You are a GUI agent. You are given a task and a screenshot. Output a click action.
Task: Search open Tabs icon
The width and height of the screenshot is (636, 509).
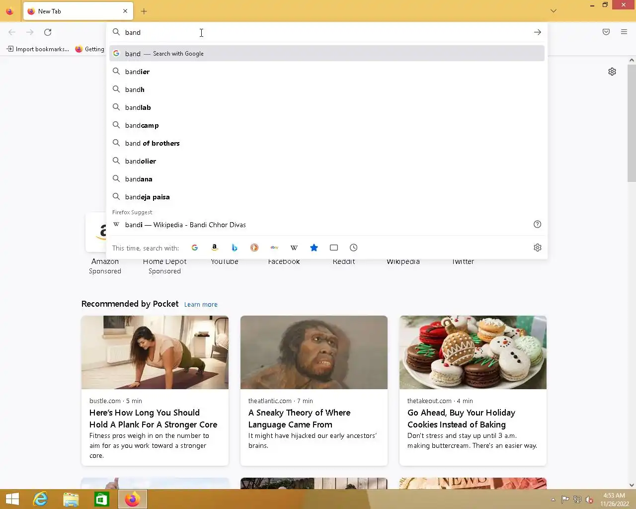coord(334,248)
